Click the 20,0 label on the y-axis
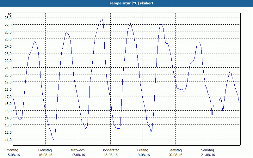This screenshot has width=253, height=158. [x=8, y=75]
